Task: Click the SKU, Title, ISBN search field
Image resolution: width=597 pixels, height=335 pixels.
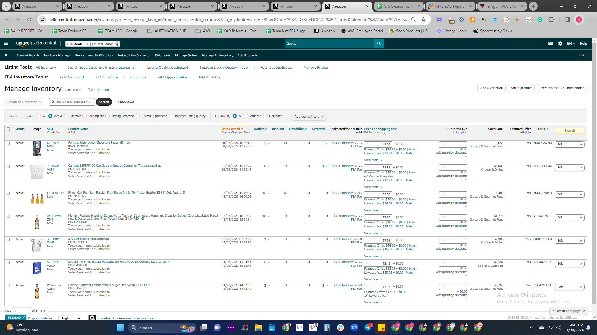Action: (72, 102)
